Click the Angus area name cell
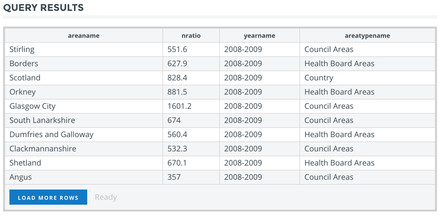This screenshot has width=441, height=219. pos(84,177)
